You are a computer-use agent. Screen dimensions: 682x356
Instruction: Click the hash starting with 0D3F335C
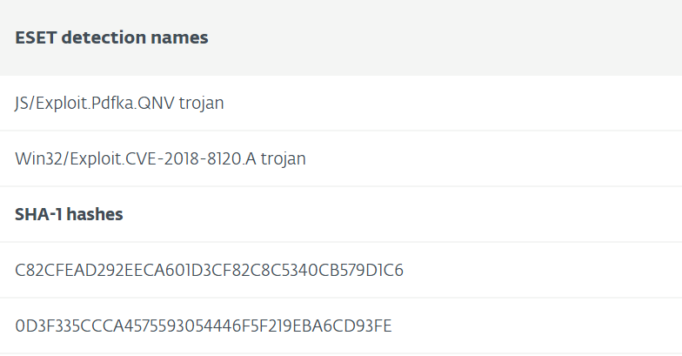pos(204,326)
